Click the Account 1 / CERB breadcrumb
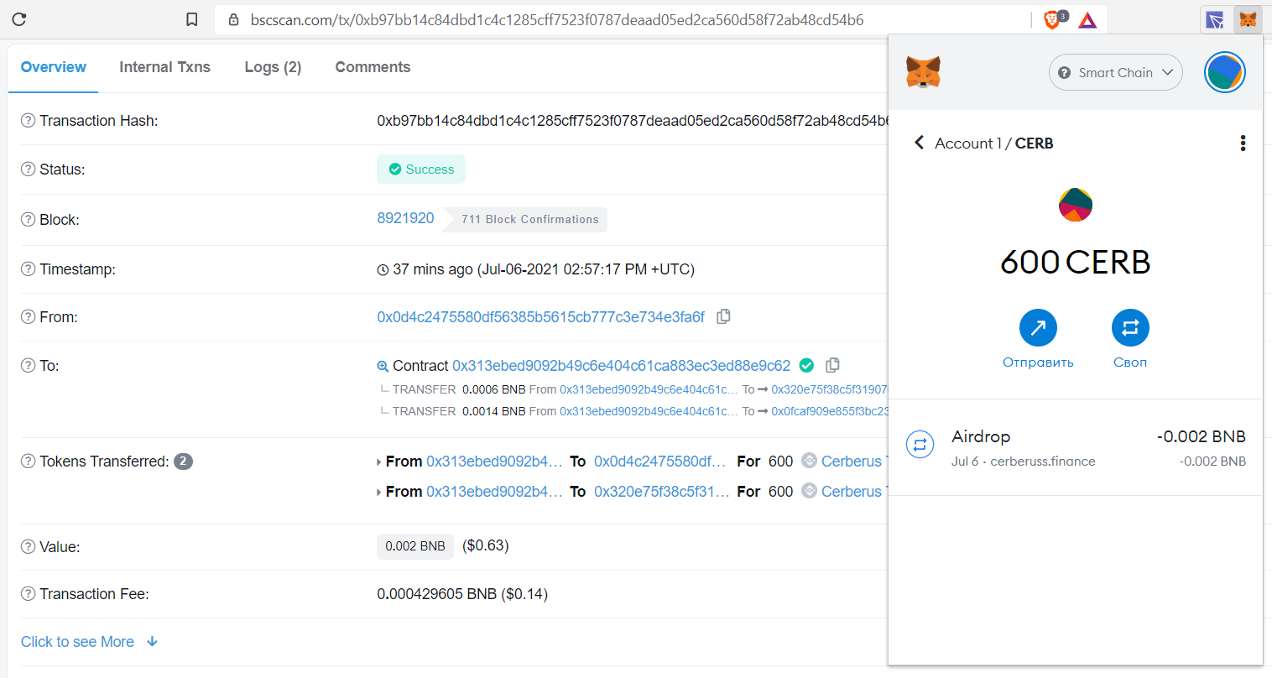Image resolution: width=1272 pixels, height=678 pixels. tap(993, 143)
